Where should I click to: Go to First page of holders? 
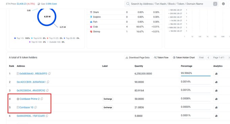(201, 58)
